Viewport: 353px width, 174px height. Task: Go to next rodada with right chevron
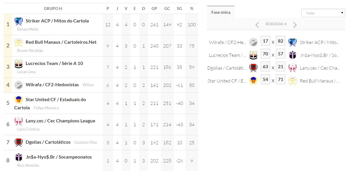pyautogui.click(x=295, y=25)
